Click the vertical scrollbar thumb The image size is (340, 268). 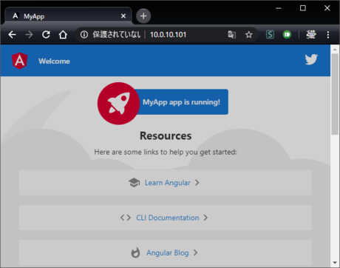[335, 94]
